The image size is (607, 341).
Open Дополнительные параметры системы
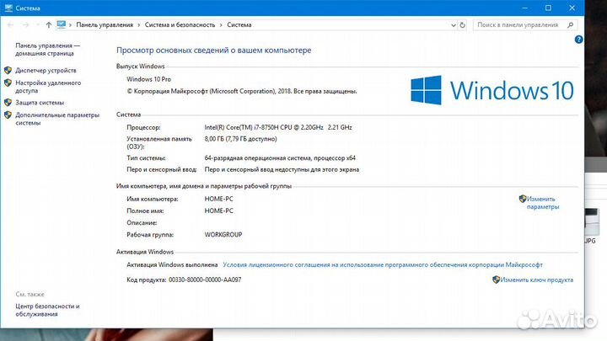point(57,119)
